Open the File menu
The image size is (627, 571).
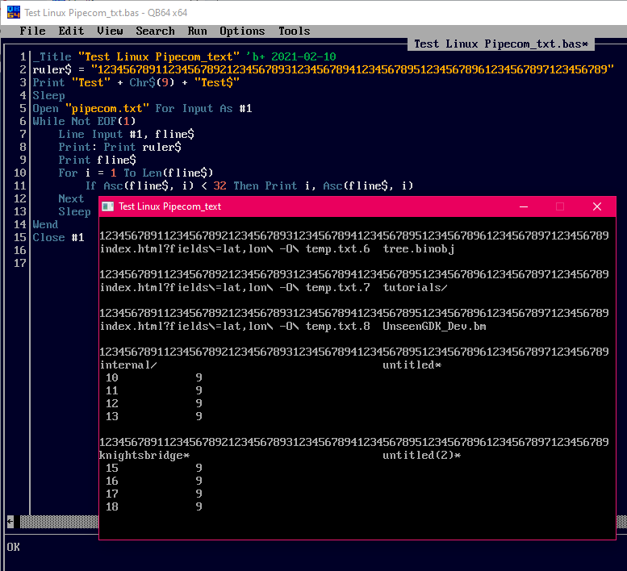click(x=32, y=31)
